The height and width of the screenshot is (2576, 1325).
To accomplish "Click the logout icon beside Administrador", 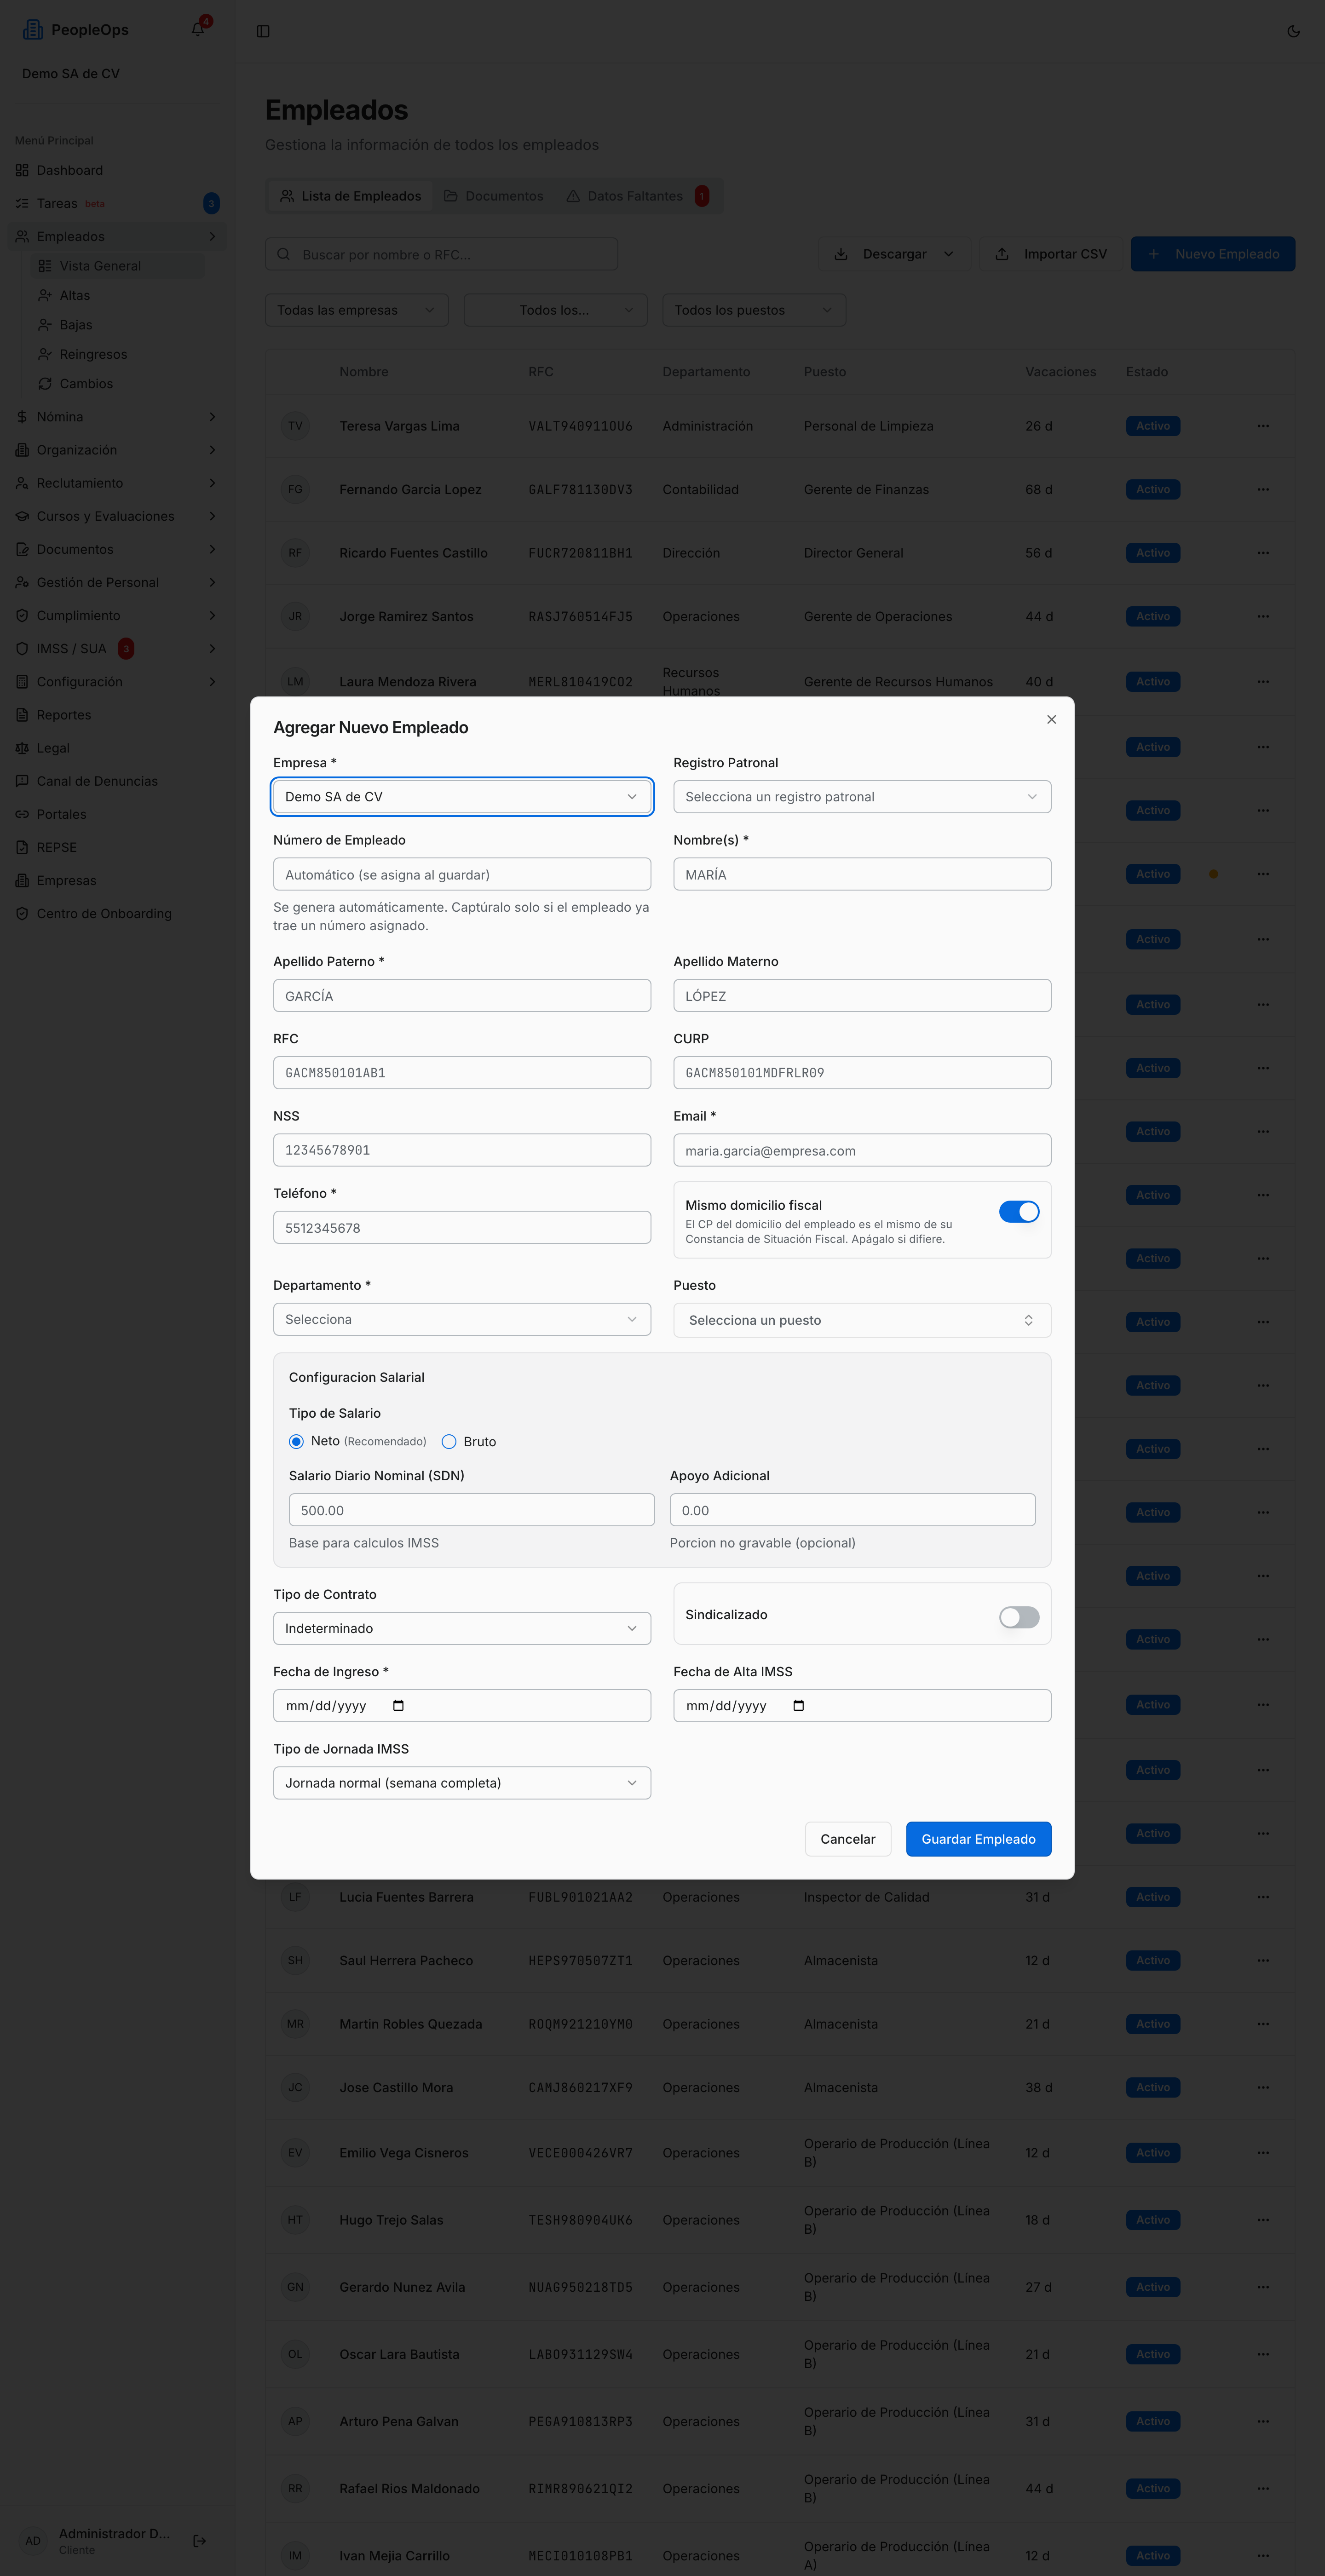I will coord(199,2540).
